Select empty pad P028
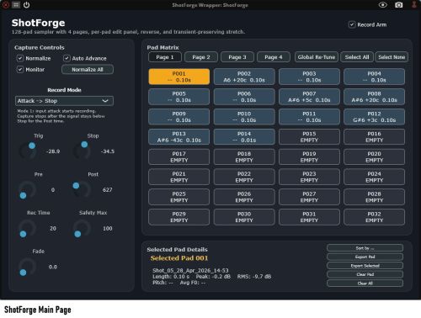Image resolution: width=421 pixels, height=318 pixels. [x=374, y=197]
